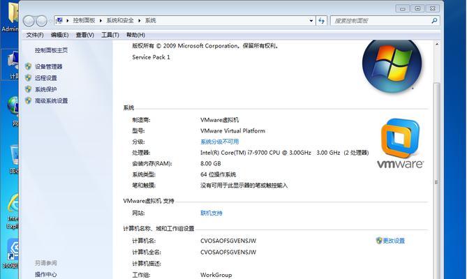Close the System window
Viewport: 467px width, 279px height.
(x=433, y=8)
